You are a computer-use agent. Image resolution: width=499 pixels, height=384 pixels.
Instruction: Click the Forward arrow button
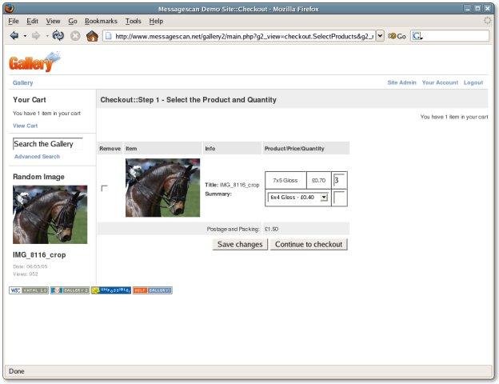tap(36, 36)
